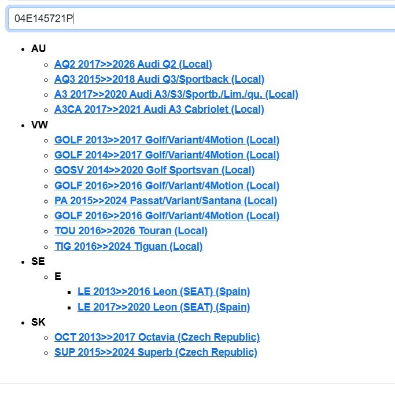Viewport: 395px width, 406px height.
Task: Select SUP 2015>>2024 Superb link
Action: (x=156, y=352)
